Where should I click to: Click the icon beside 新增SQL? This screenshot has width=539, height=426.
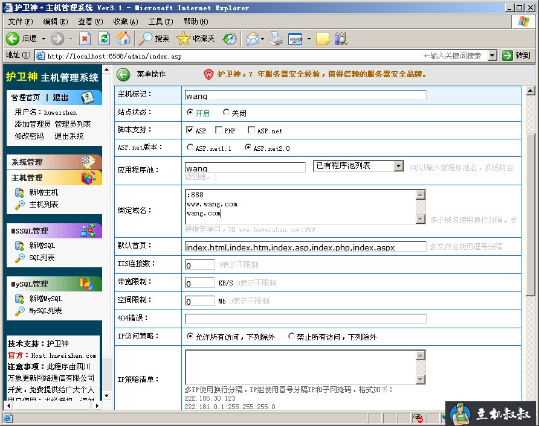[19, 246]
